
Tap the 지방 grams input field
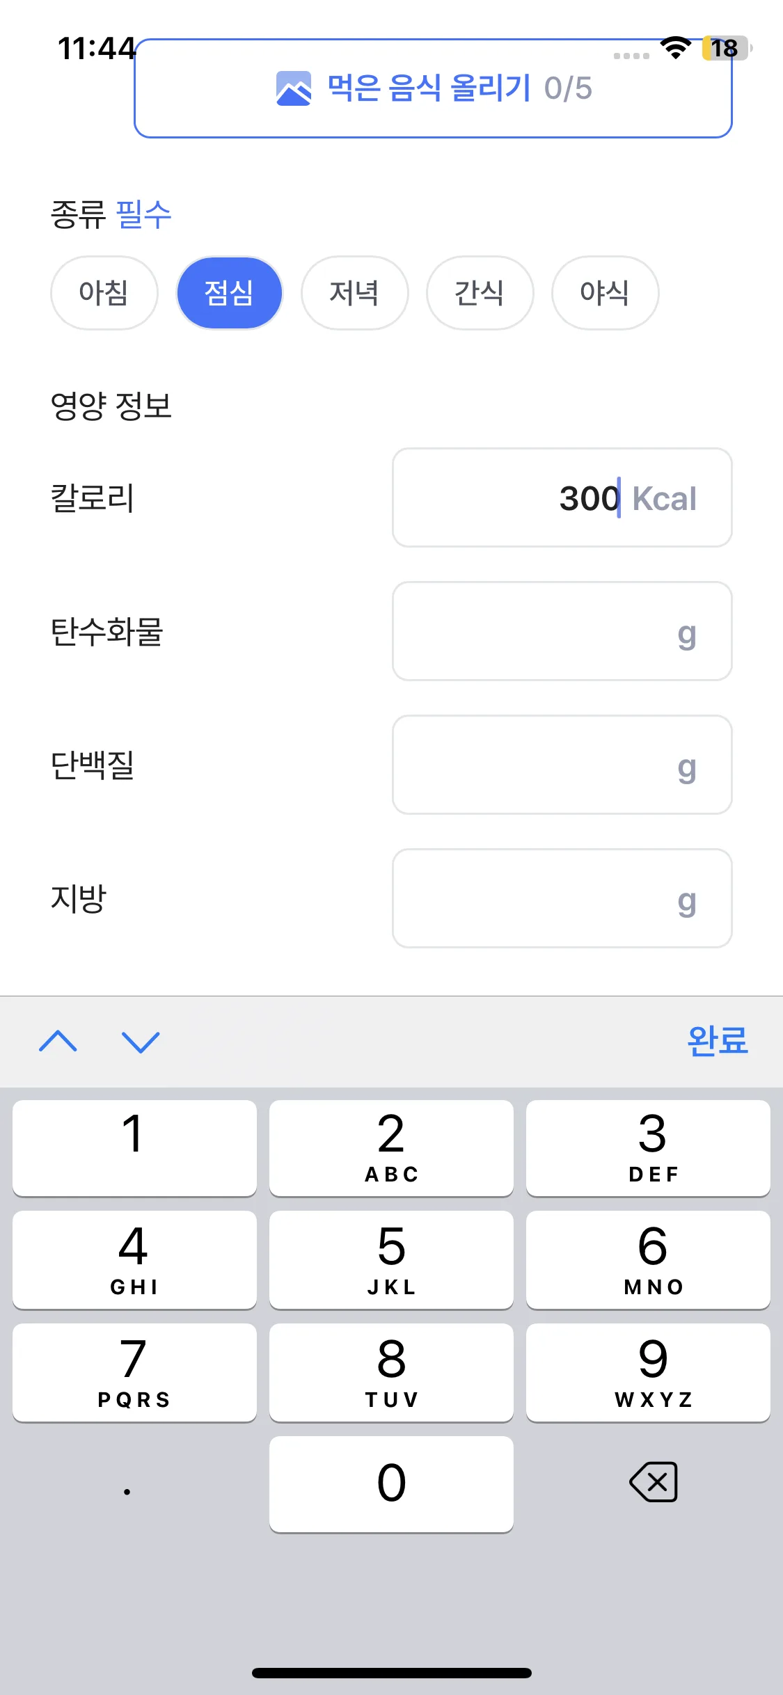(x=562, y=898)
